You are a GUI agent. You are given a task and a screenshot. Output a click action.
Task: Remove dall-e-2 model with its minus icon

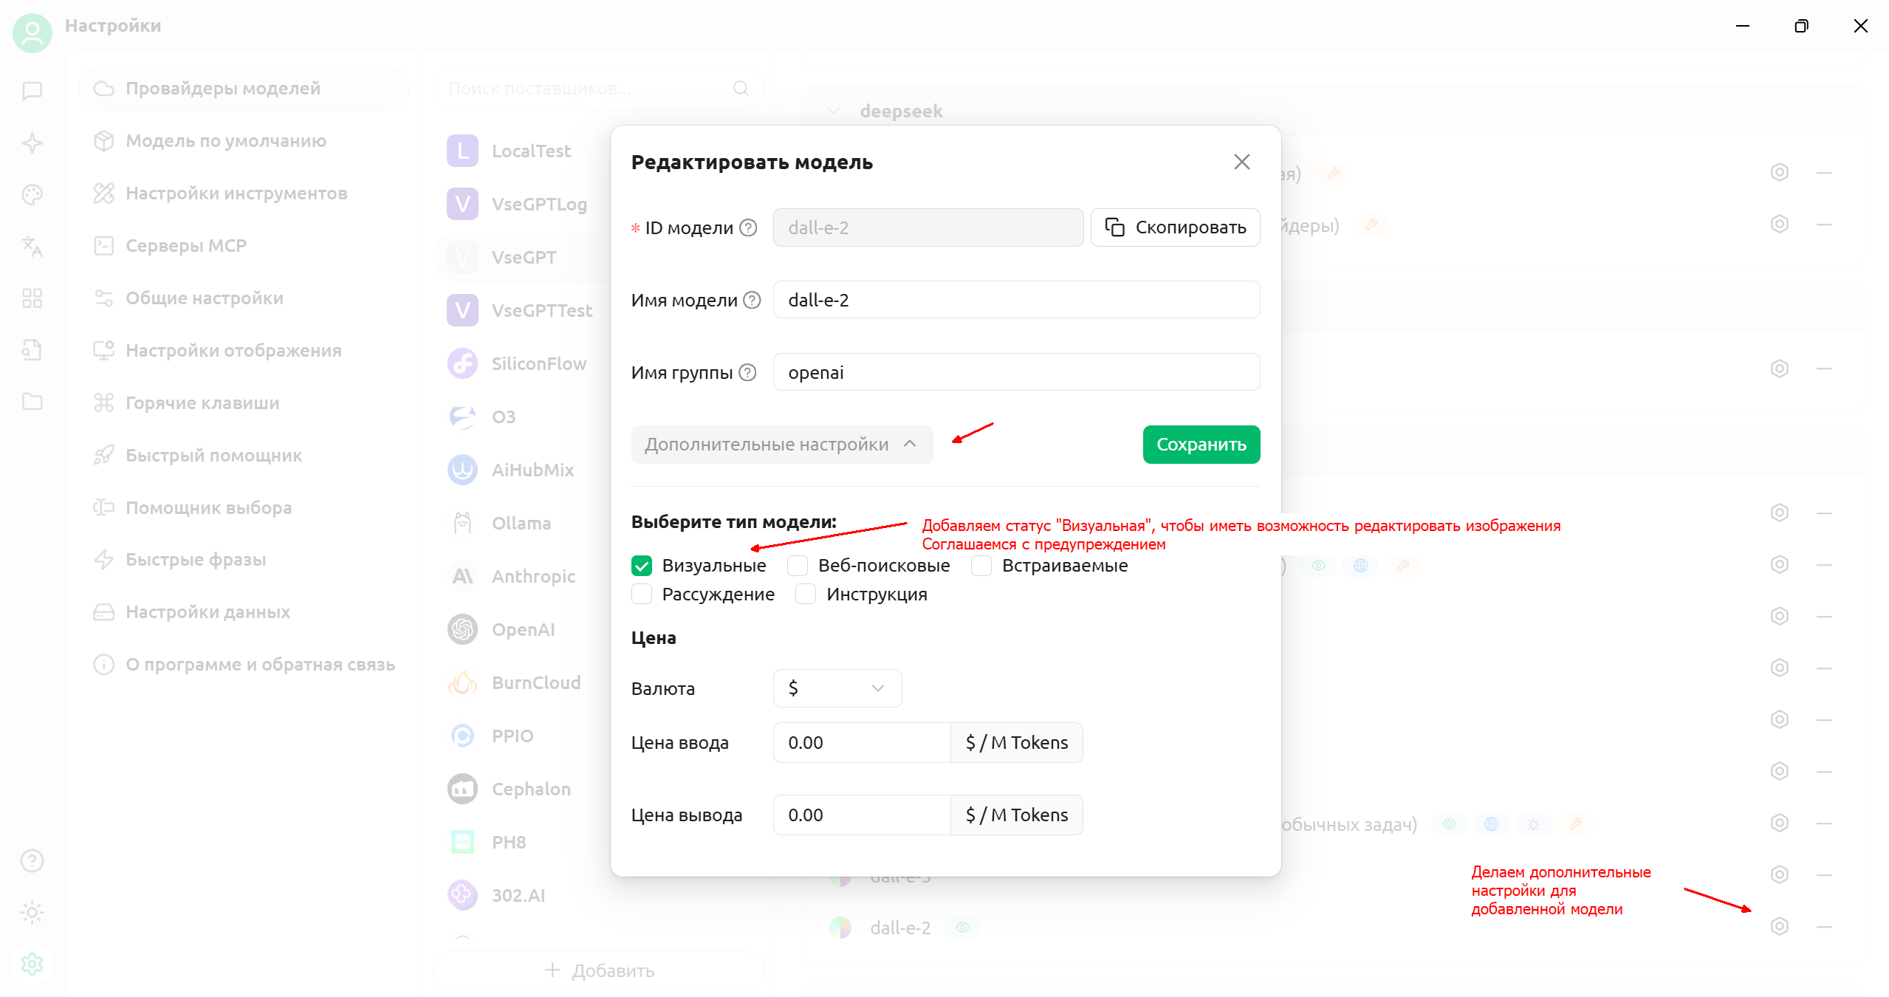pyautogui.click(x=1824, y=927)
